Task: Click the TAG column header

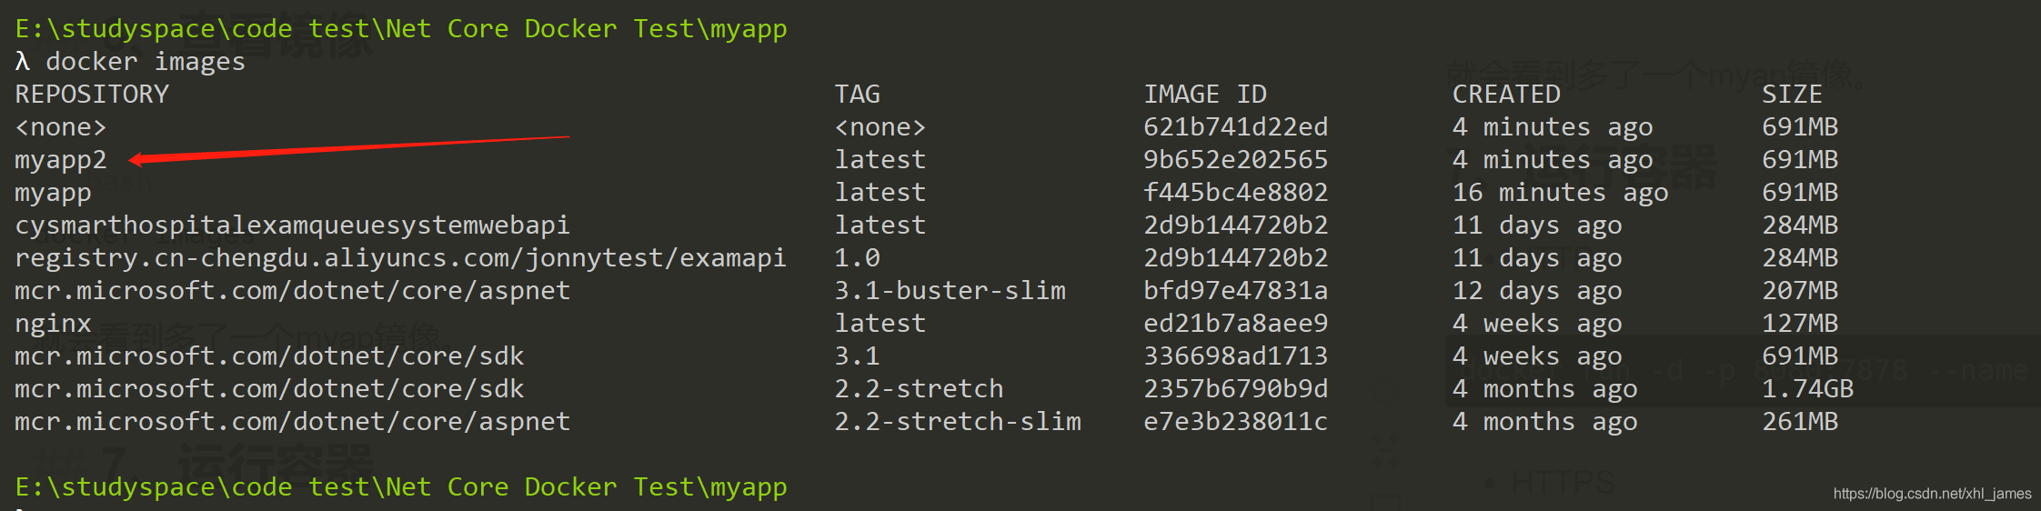Action: [x=857, y=95]
